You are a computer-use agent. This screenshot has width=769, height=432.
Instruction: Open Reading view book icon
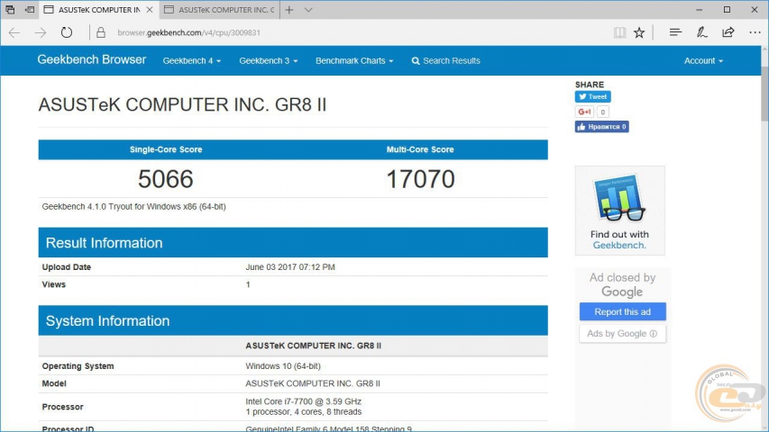pos(619,32)
